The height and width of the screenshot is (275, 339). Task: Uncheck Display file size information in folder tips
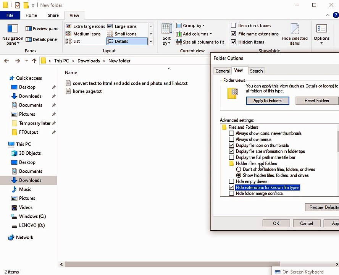(231, 151)
